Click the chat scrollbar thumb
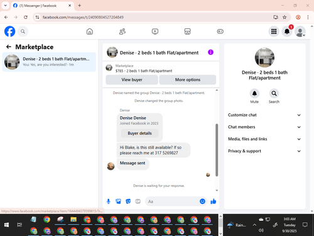The width and height of the screenshot is (314, 236). (217, 150)
